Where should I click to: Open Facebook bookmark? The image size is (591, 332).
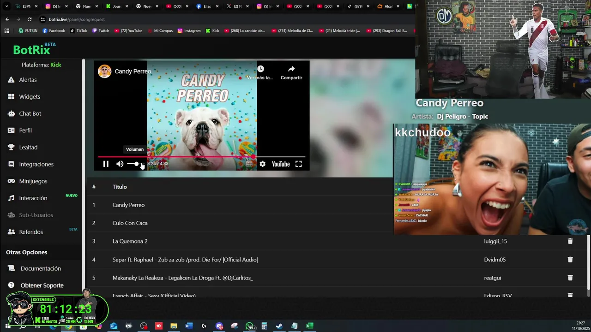(54, 31)
